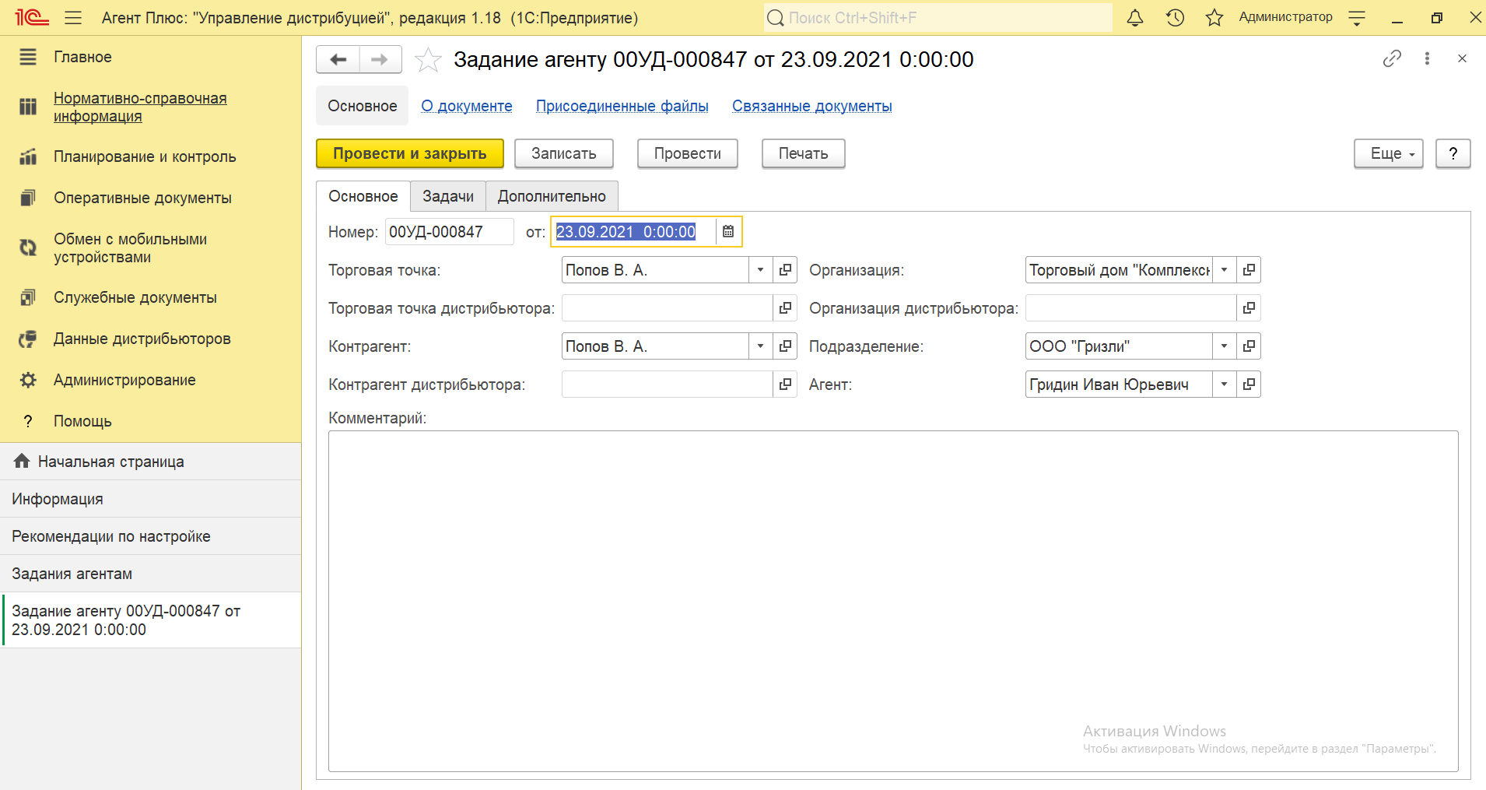
Task: Click the forward navigation arrow
Action: (x=380, y=60)
